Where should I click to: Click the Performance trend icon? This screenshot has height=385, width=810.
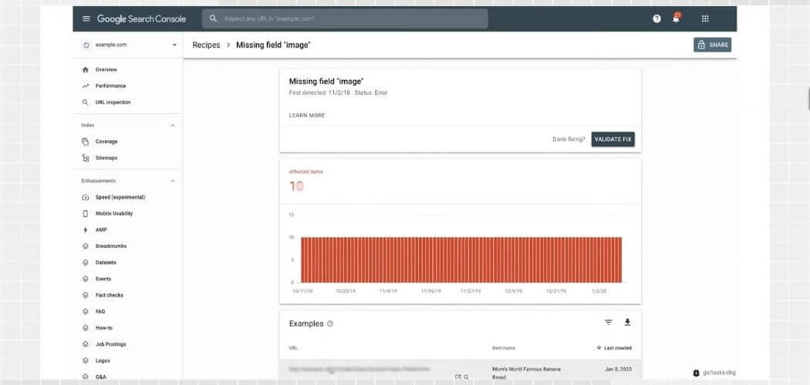[86, 86]
